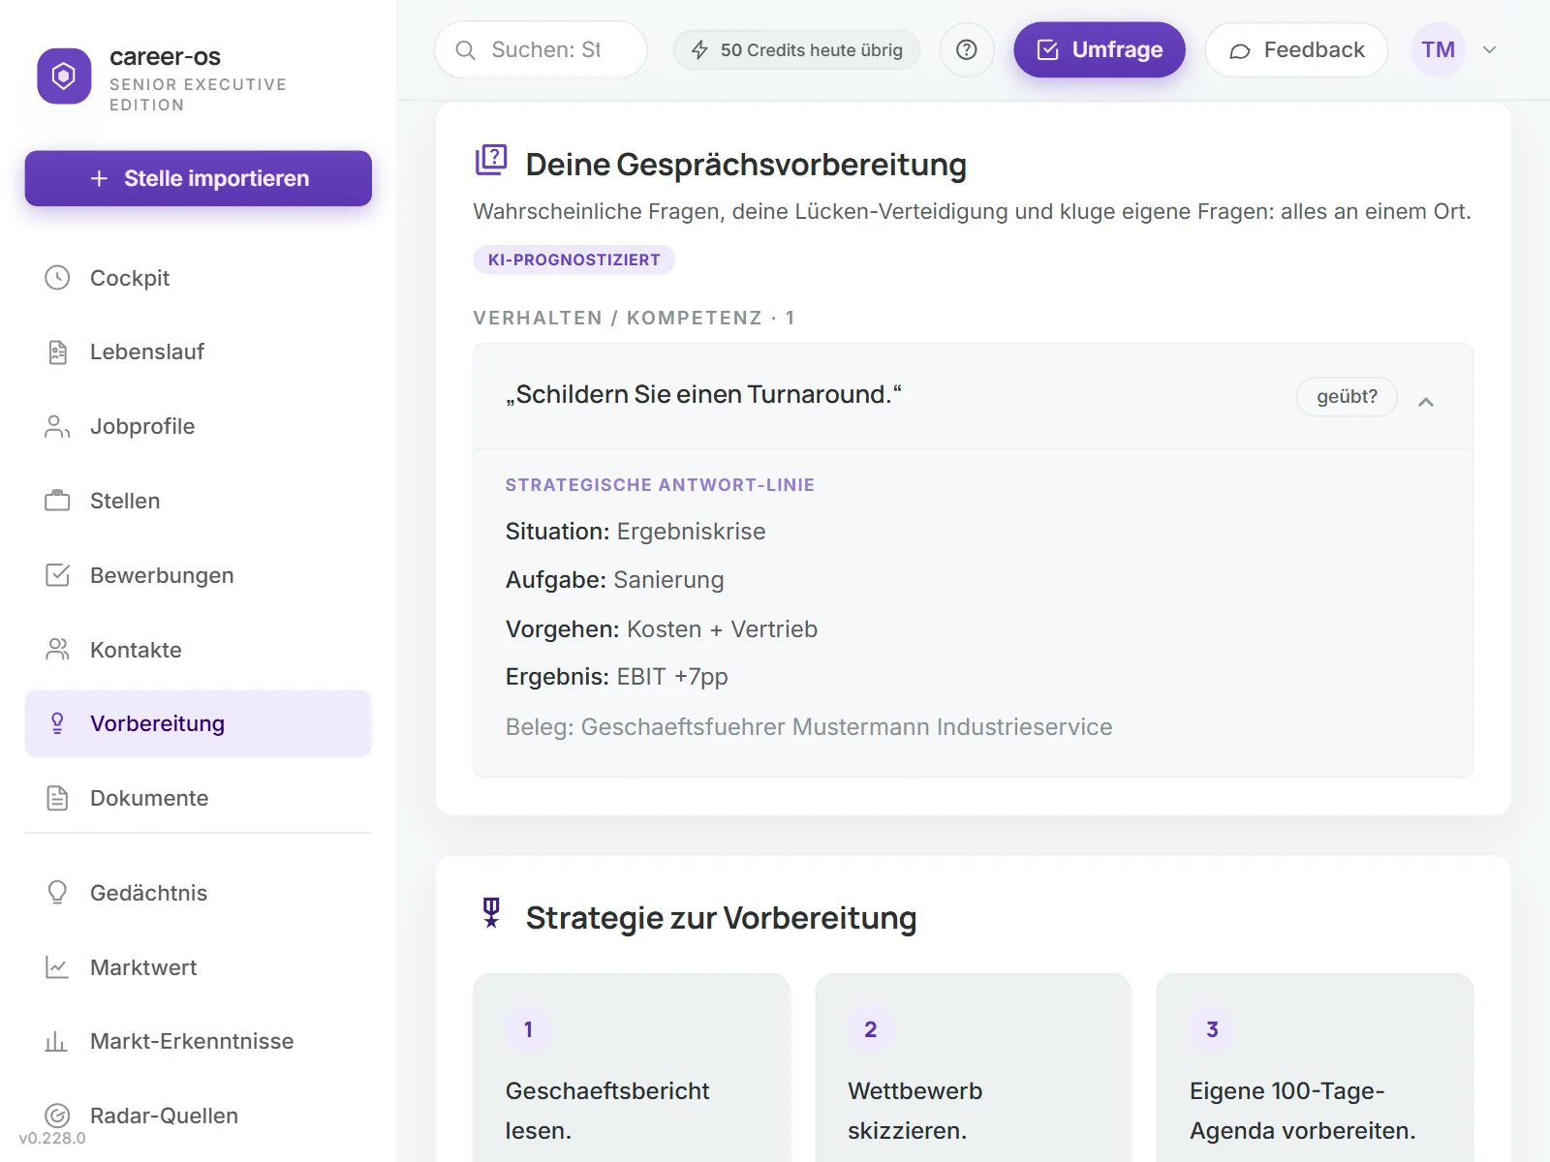The image size is (1550, 1162).
Task: Click the lightning bolt credits icon
Action: click(699, 50)
